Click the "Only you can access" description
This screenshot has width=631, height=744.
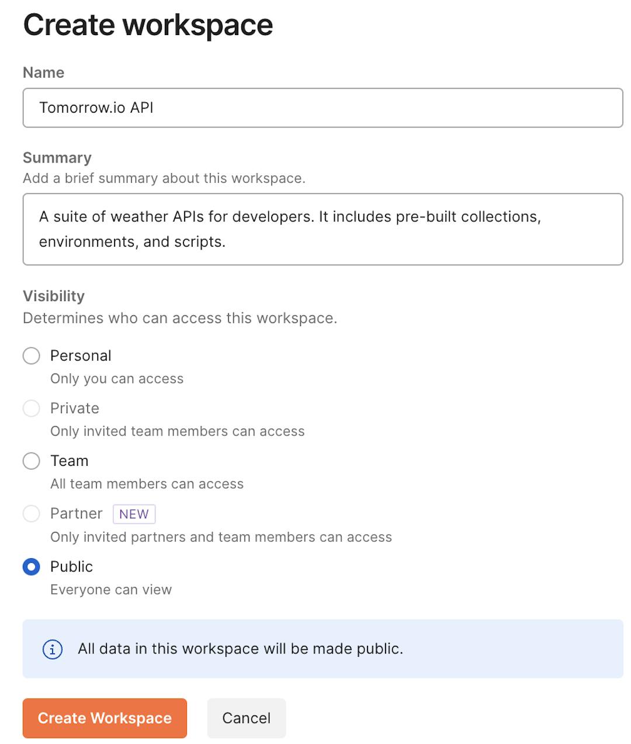click(117, 379)
